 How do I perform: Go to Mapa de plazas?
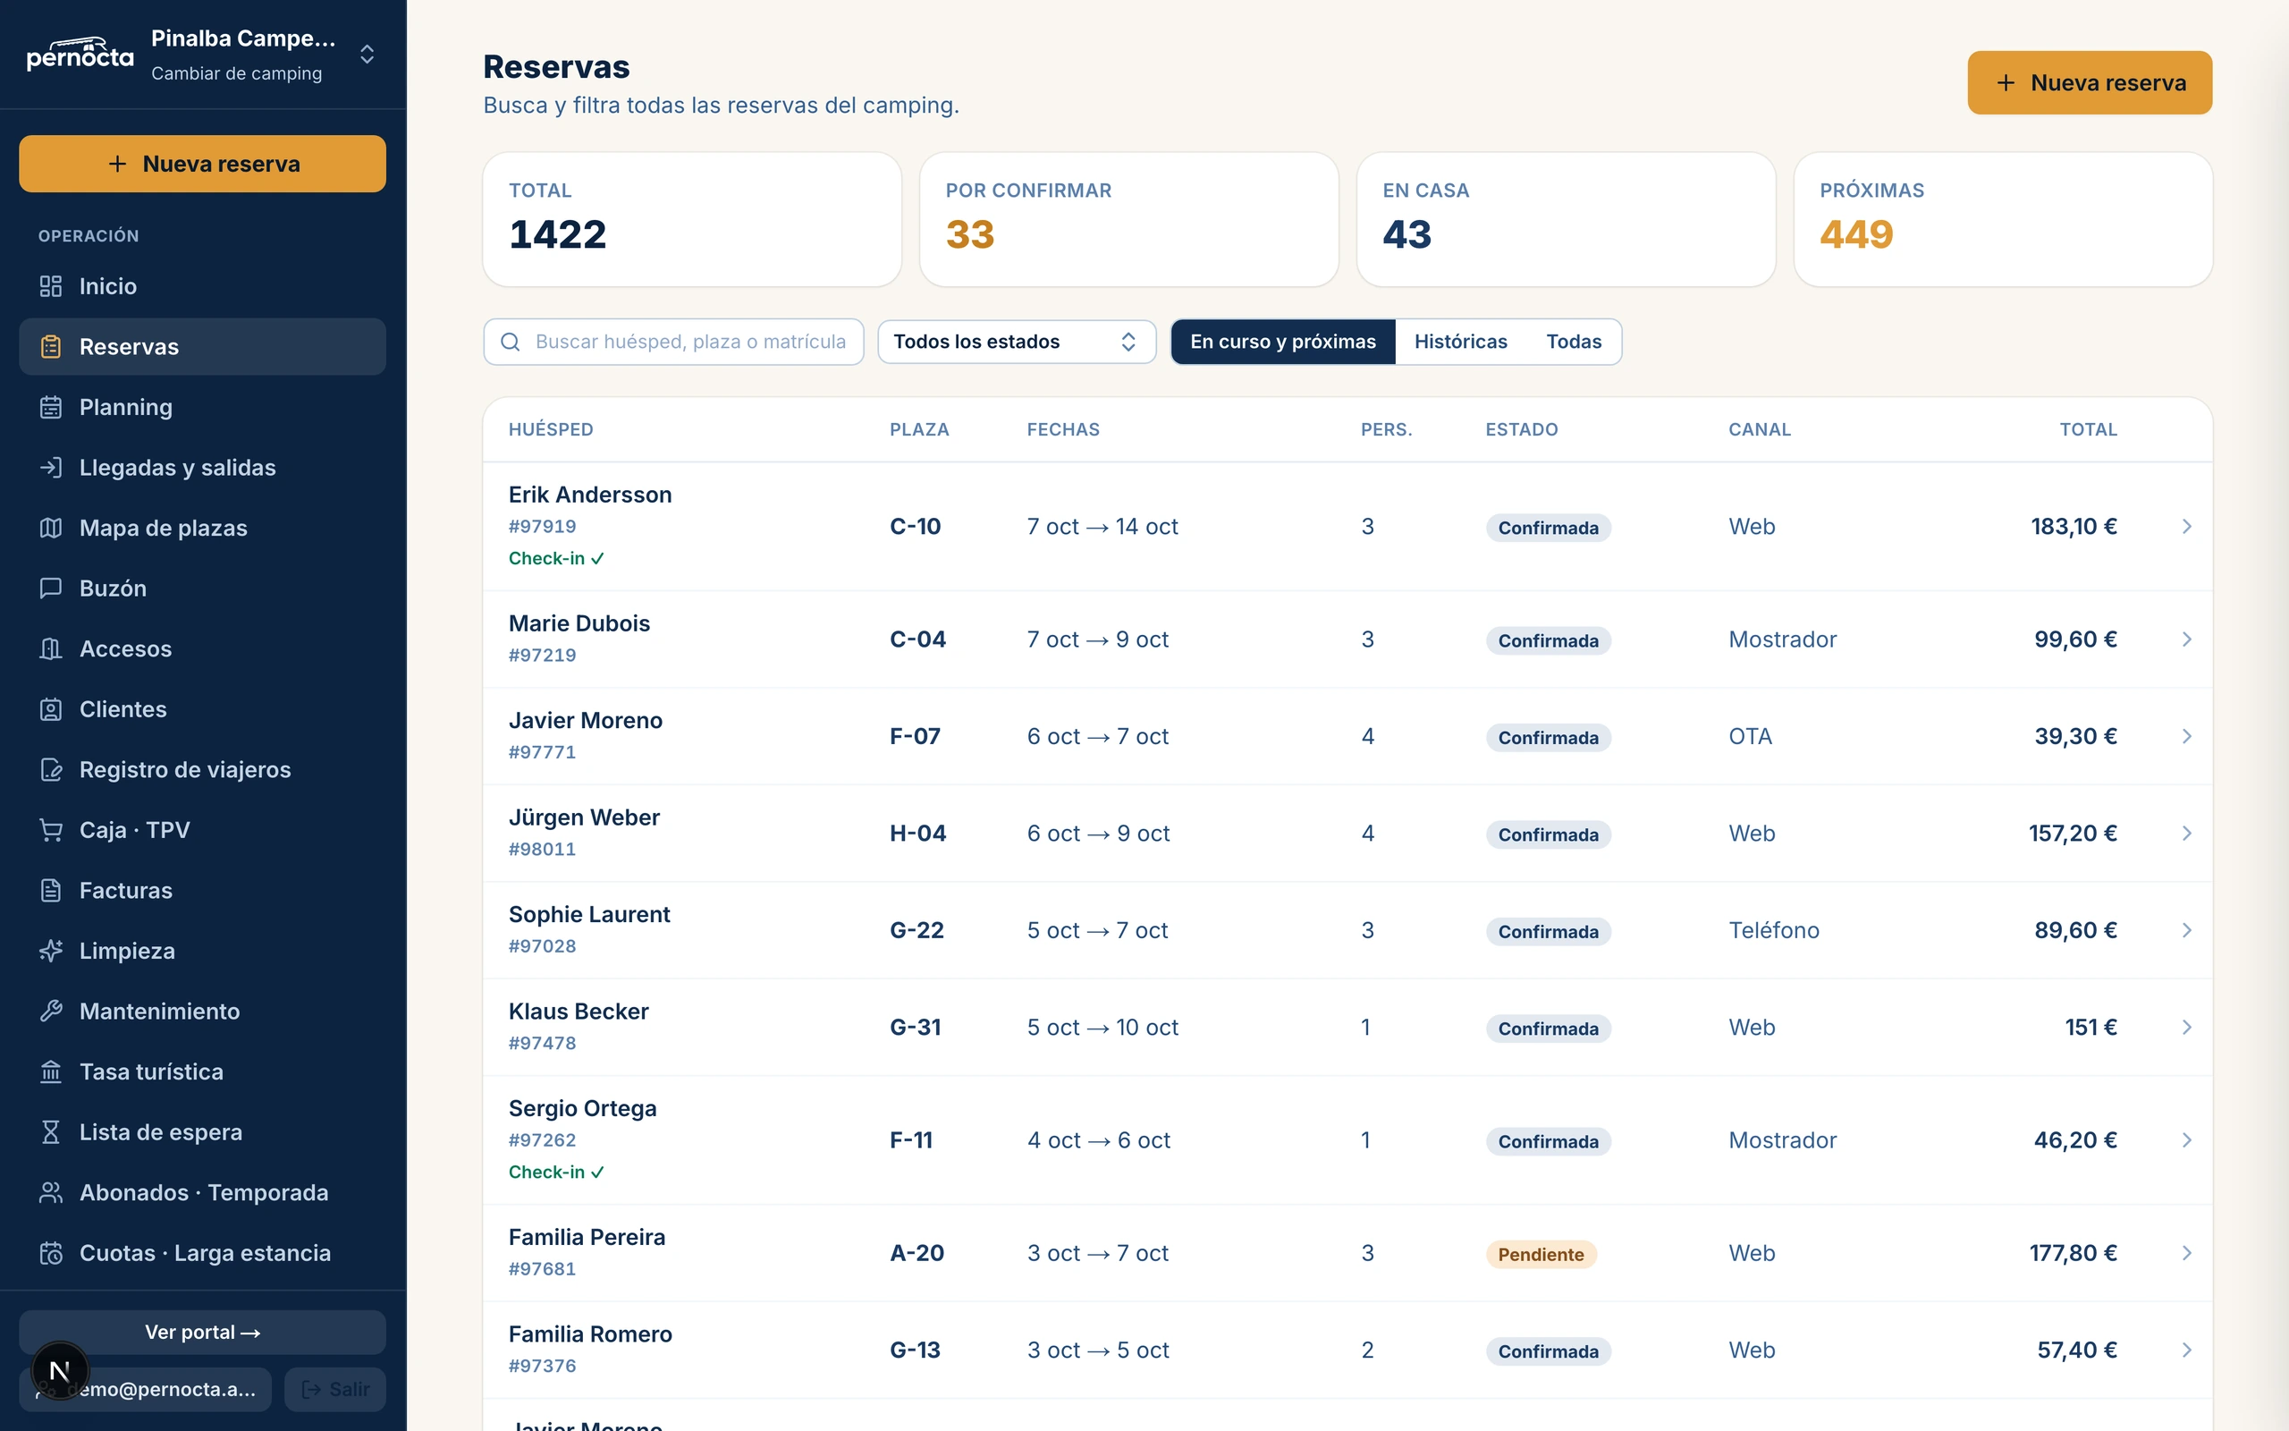click(202, 528)
